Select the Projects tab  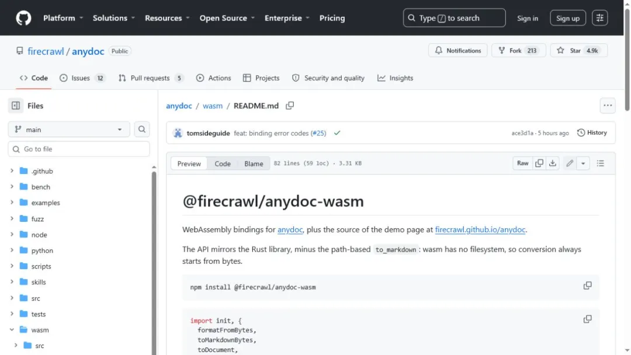point(261,78)
